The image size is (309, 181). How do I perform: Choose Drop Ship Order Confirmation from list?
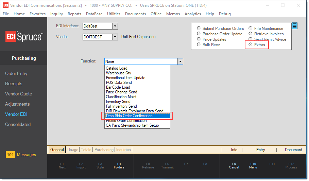tap(129, 116)
